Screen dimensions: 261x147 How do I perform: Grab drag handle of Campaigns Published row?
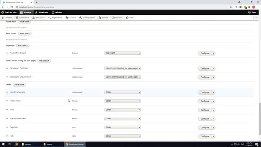pos(7,68)
